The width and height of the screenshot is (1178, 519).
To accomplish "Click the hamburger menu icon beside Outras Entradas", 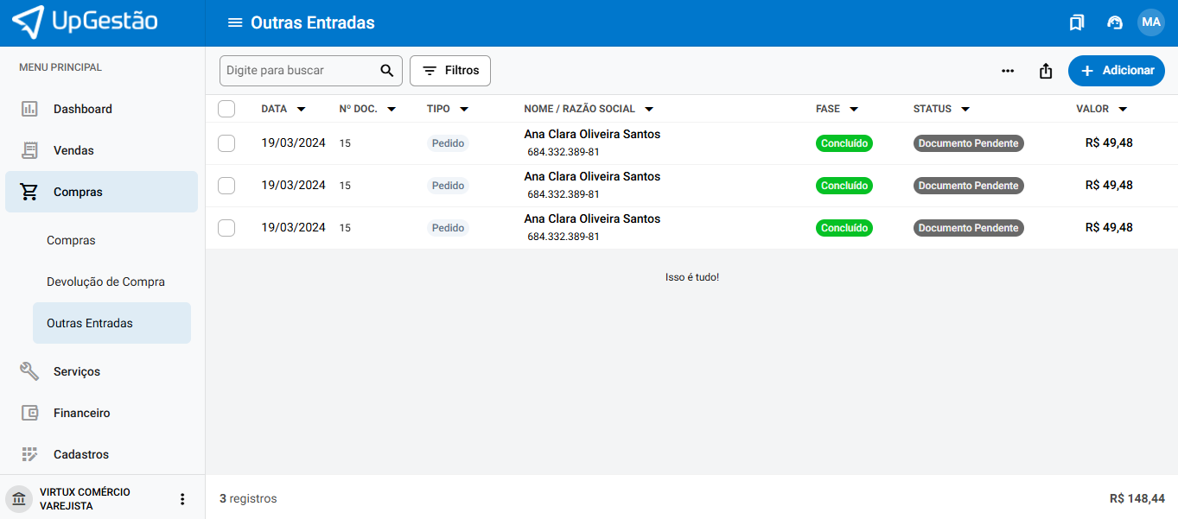I will [x=235, y=22].
